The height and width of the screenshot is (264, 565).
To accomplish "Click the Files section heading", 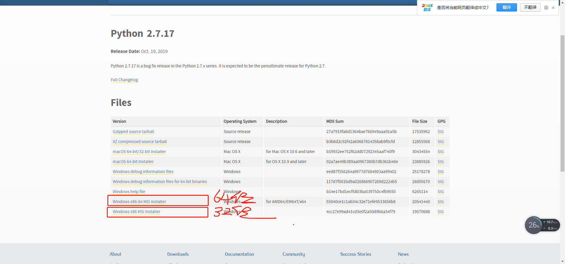I will point(121,102).
